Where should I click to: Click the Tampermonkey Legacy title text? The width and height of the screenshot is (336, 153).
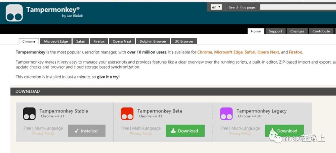261,111
